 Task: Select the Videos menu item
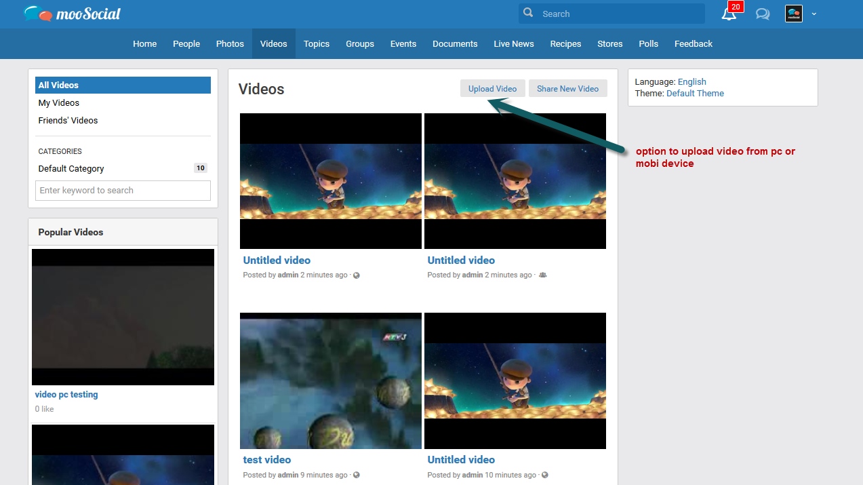[274, 44]
